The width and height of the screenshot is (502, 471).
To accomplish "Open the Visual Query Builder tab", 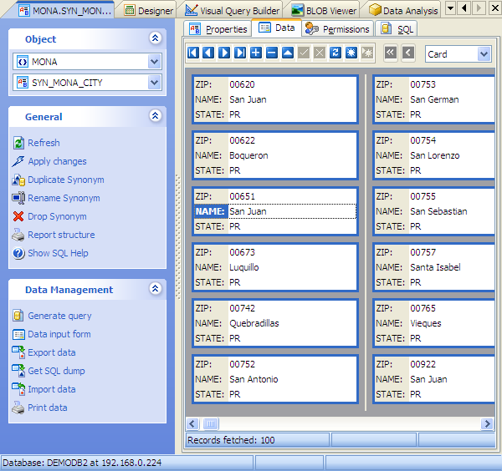I will click(228, 11).
